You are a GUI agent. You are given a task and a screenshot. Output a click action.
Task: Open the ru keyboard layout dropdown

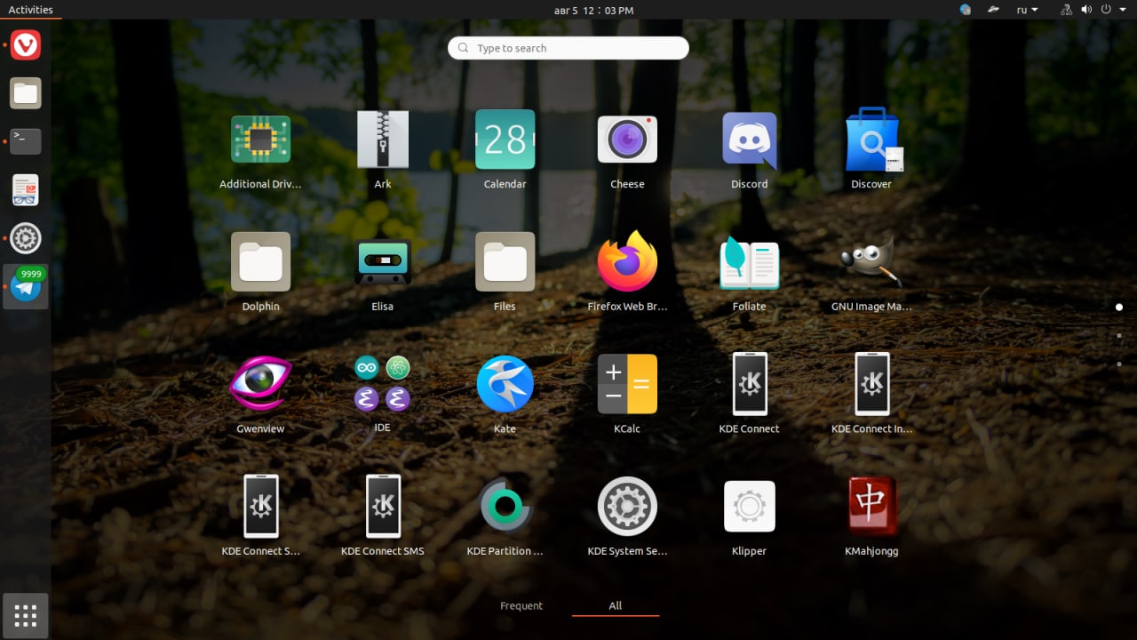(x=1028, y=10)
